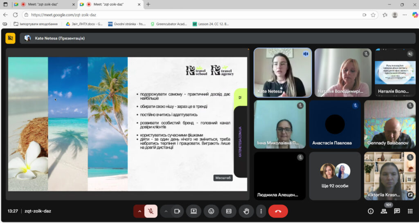Open meeting details info icon
The height and width of the screenshot is (223, 419).
(371, 211)
